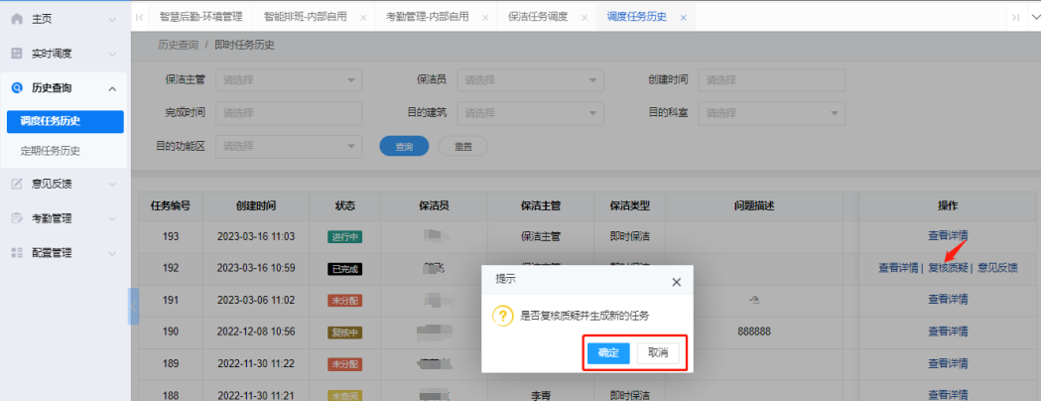
Task: Switch to 智慧后勤-环境管理 tab
Action: tap(200, 17)
